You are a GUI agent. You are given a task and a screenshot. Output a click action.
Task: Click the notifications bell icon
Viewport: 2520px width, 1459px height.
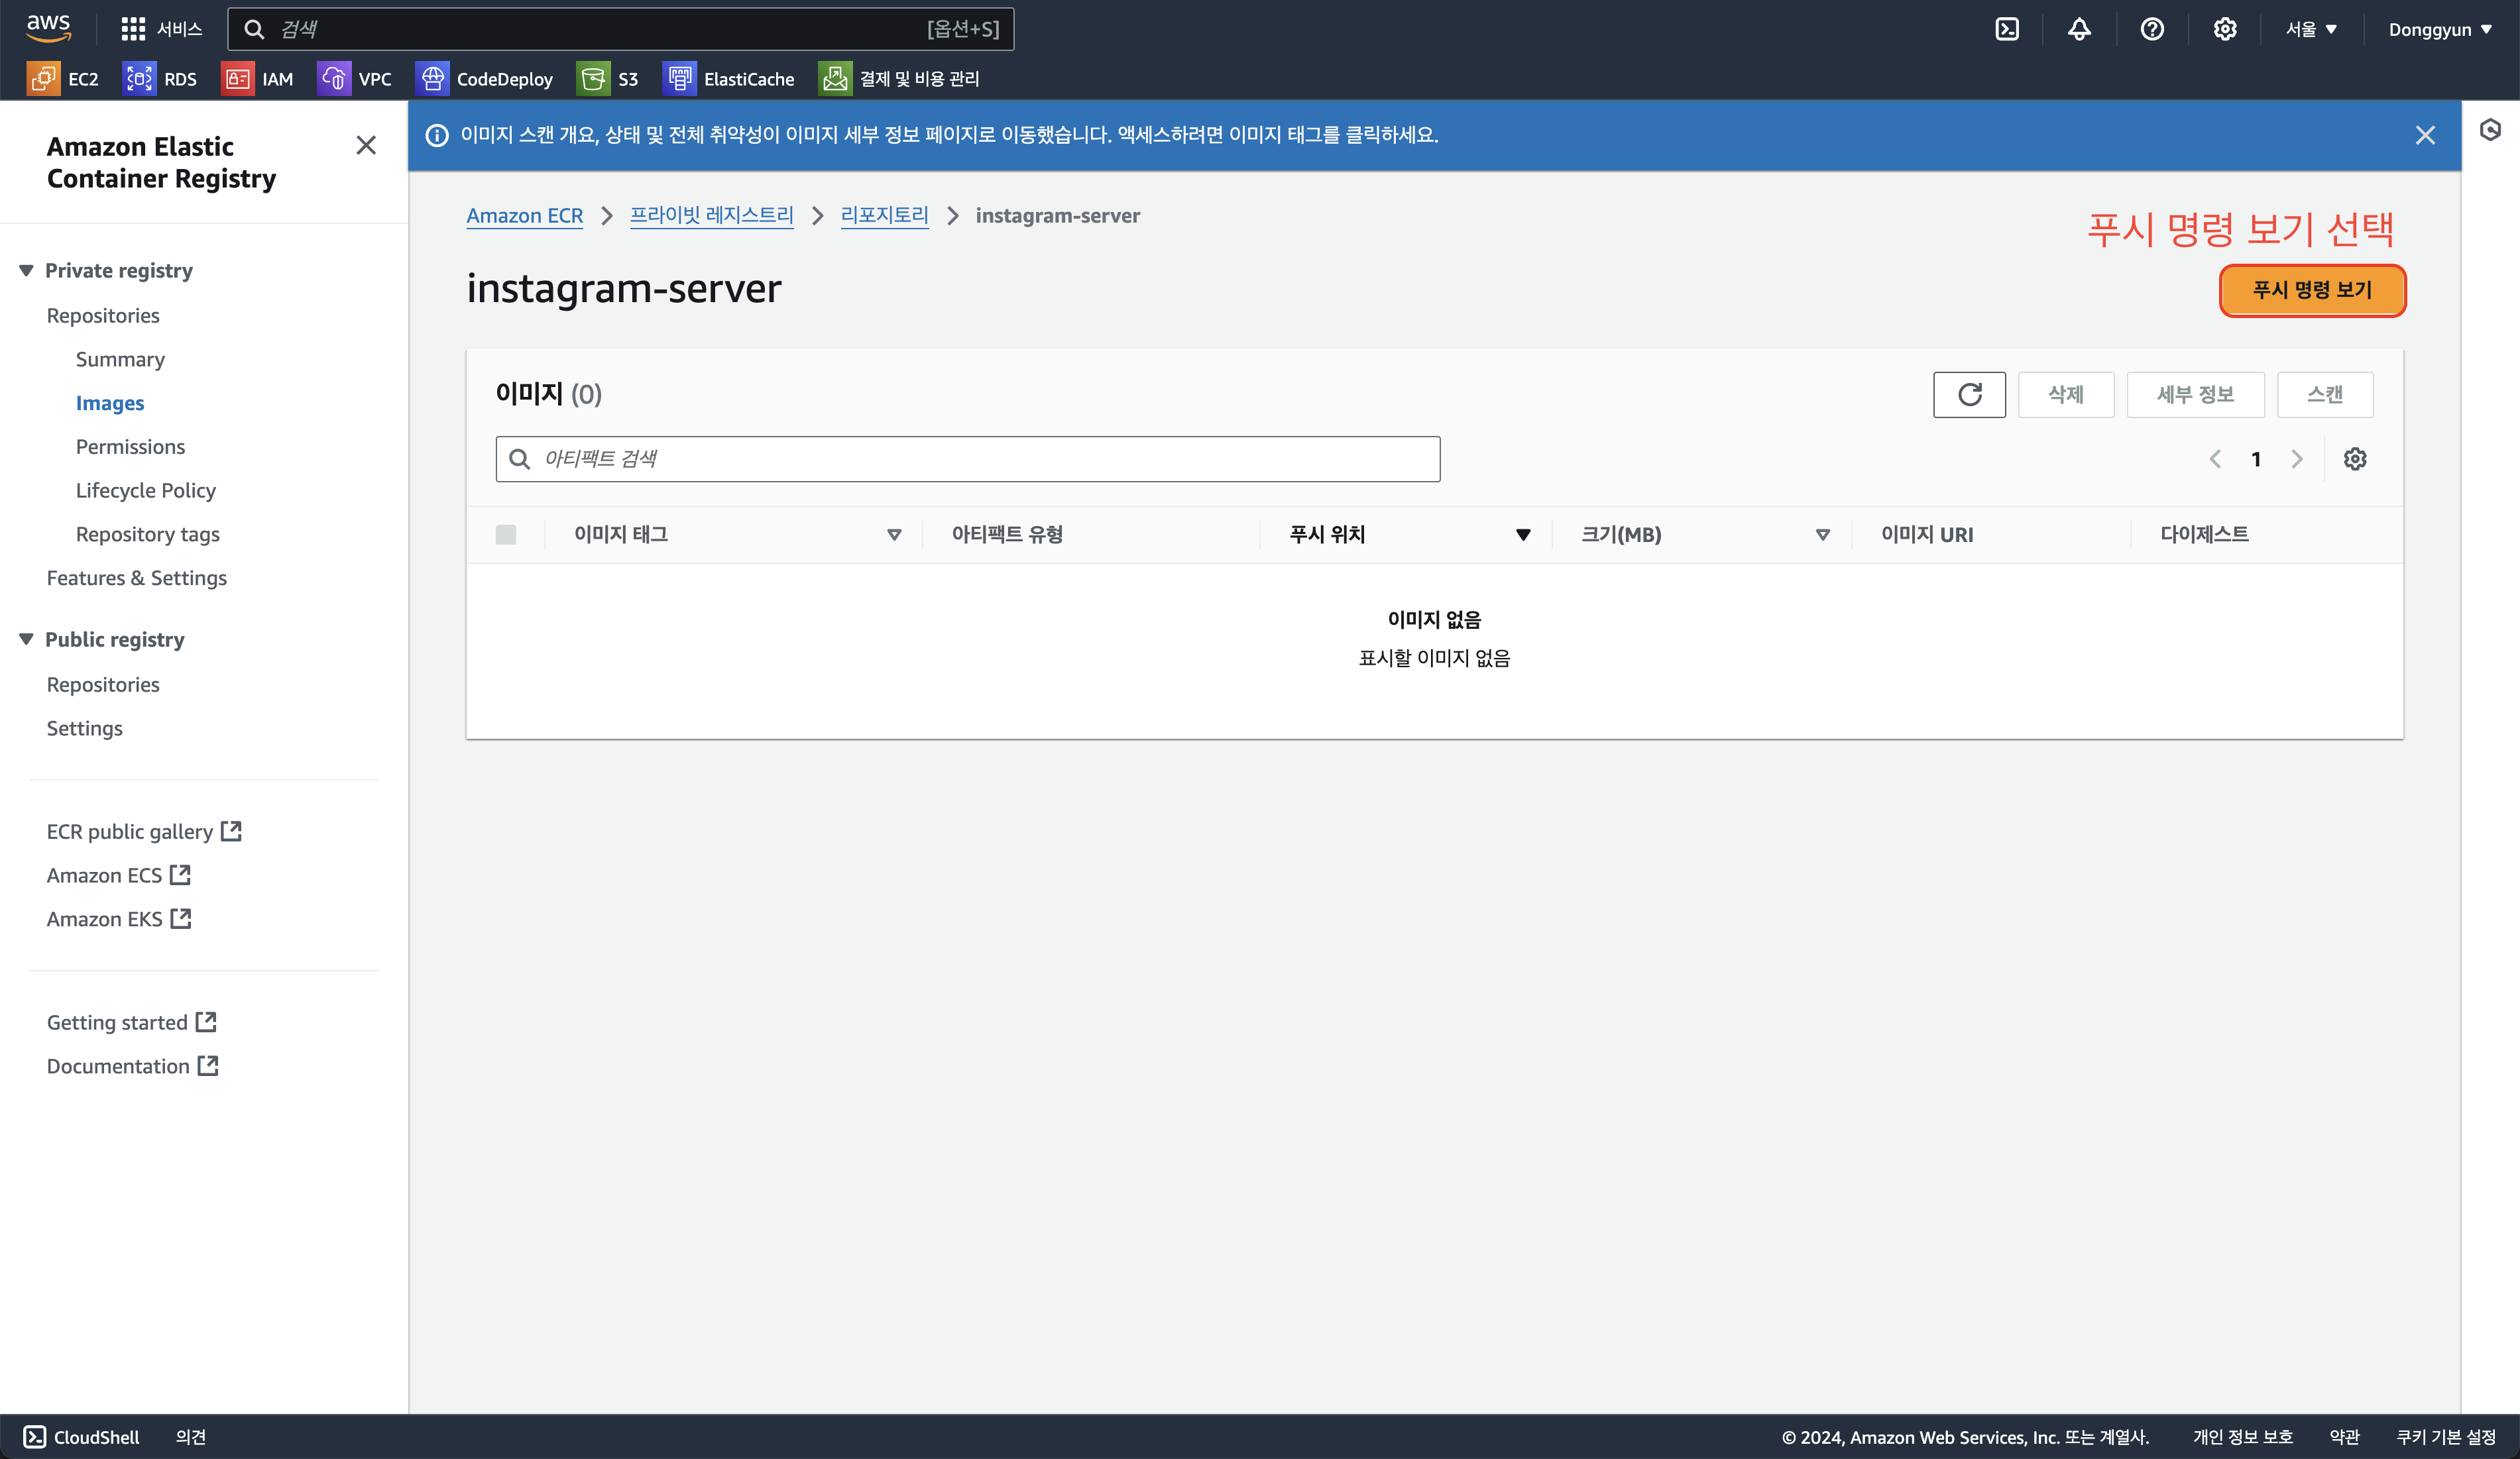[2079, 29]
